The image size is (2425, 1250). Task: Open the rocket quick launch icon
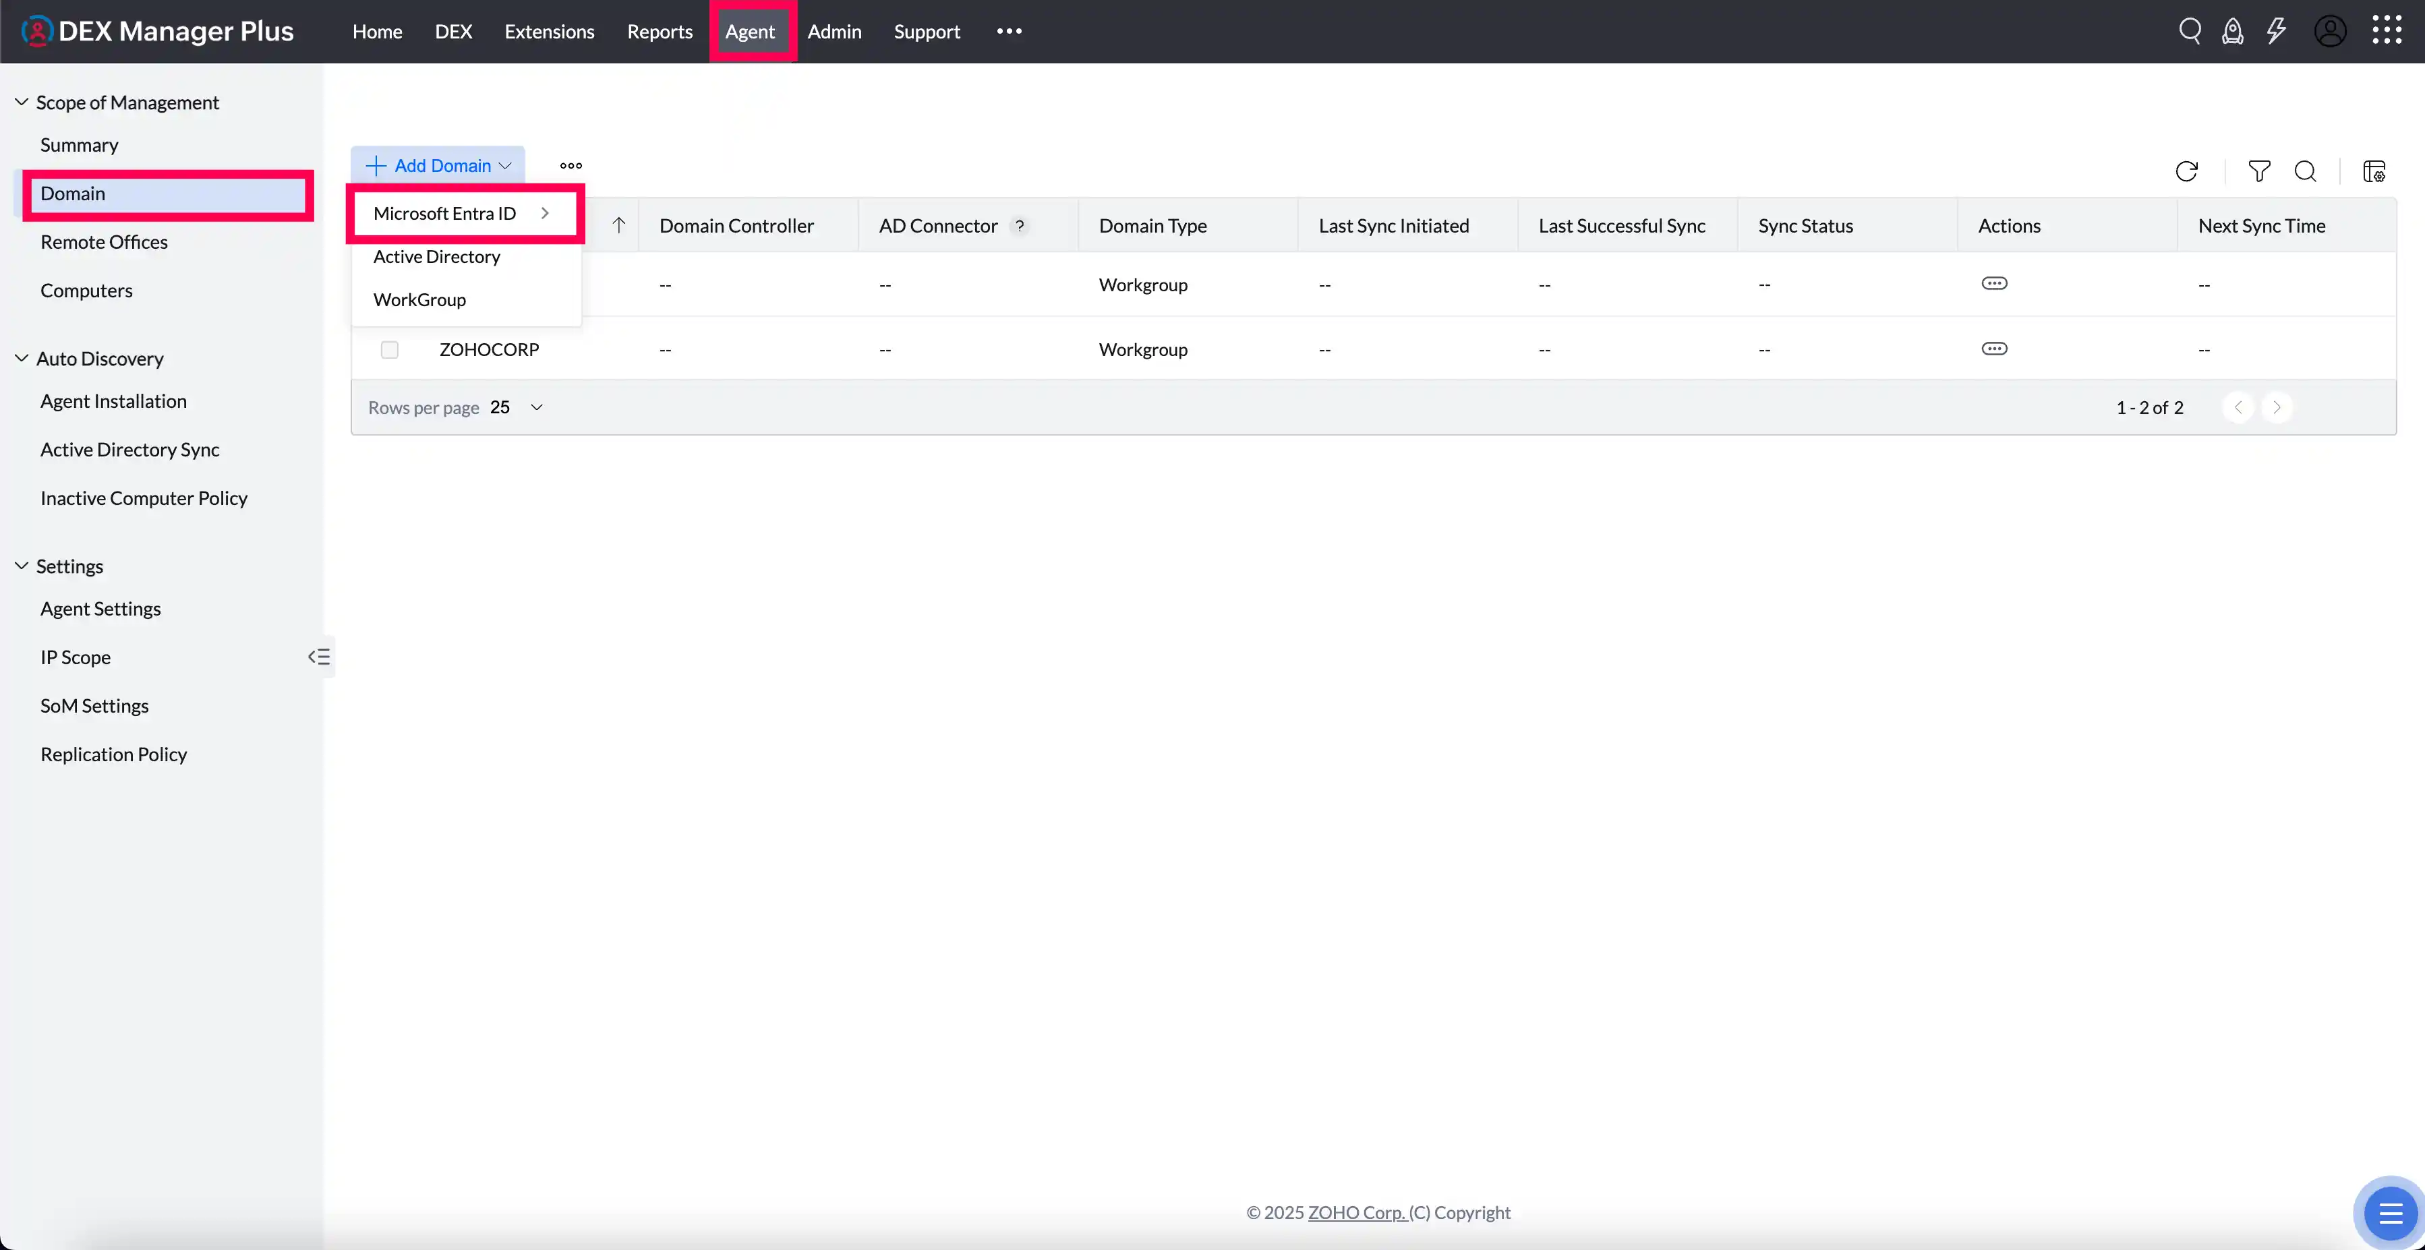tap(2232, 31)
